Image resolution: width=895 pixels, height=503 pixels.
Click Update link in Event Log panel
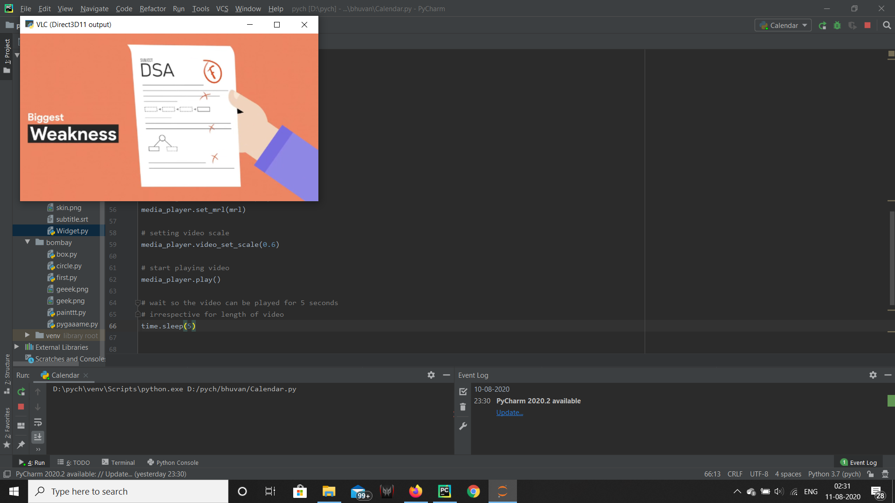[x=509, y=412]
